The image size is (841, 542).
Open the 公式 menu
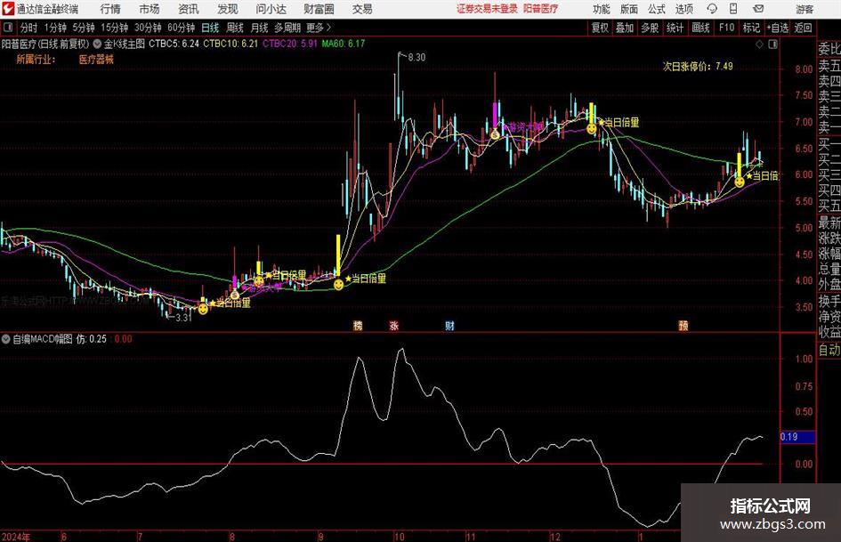coord(656,9)
